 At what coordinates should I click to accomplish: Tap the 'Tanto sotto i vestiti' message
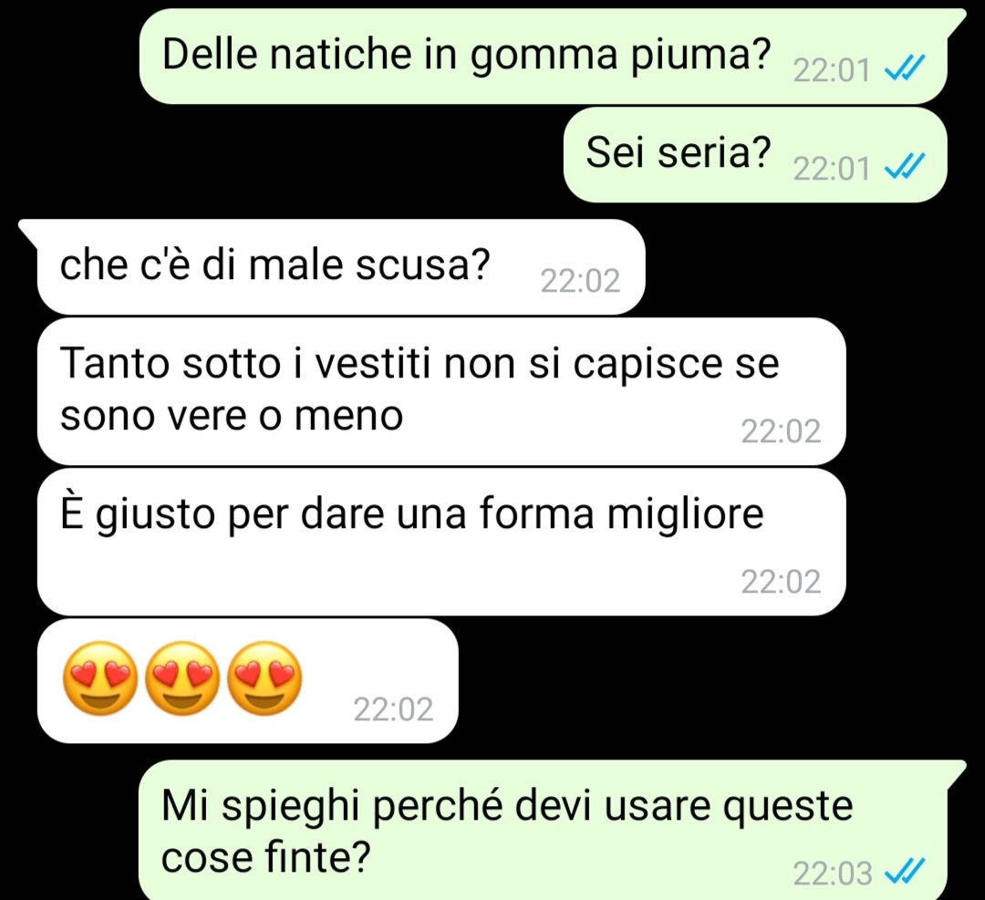[x=441, y=391]
